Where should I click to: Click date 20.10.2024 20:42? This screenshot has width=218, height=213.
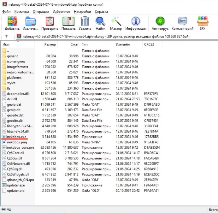point(128,191)
